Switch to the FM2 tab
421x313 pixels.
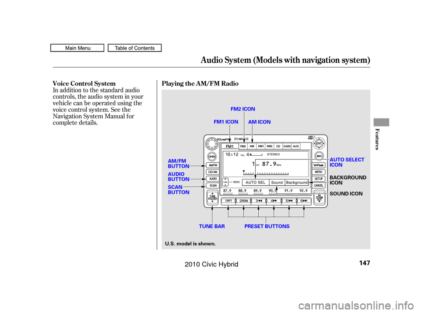click(x=243, y=146)
